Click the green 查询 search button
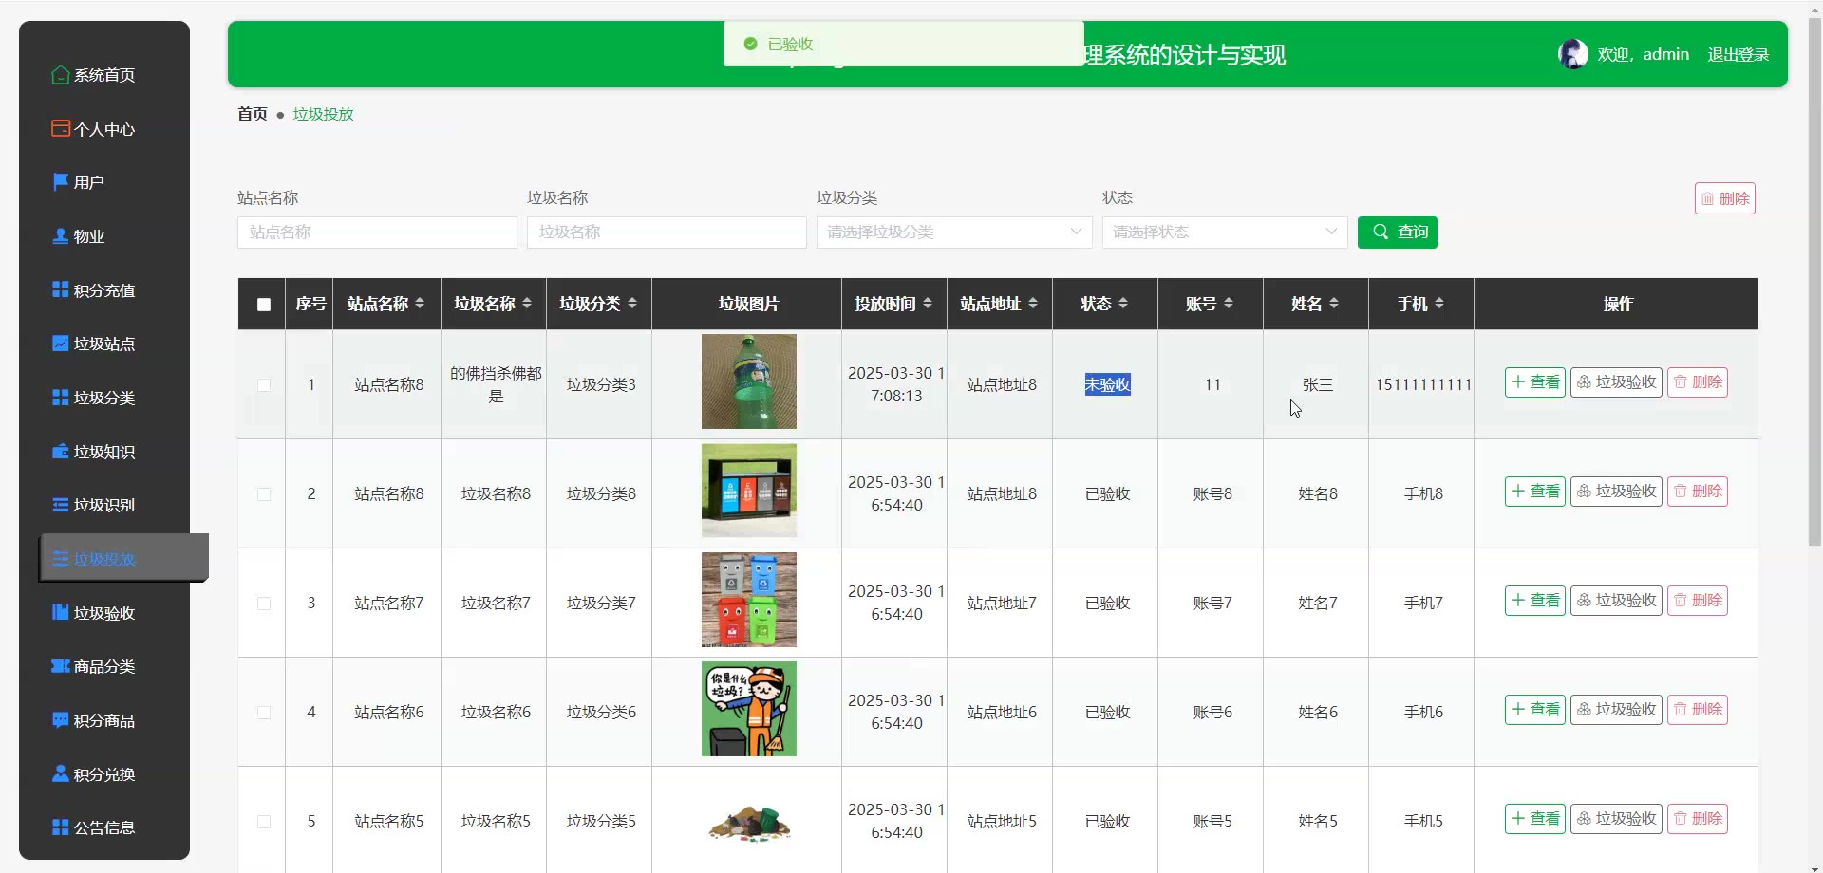Screen dimensions: 1823x873 tap(1397, 232)
